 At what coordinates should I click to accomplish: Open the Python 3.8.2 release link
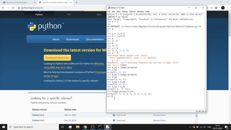pyautogui.click(x=38, y=115)
